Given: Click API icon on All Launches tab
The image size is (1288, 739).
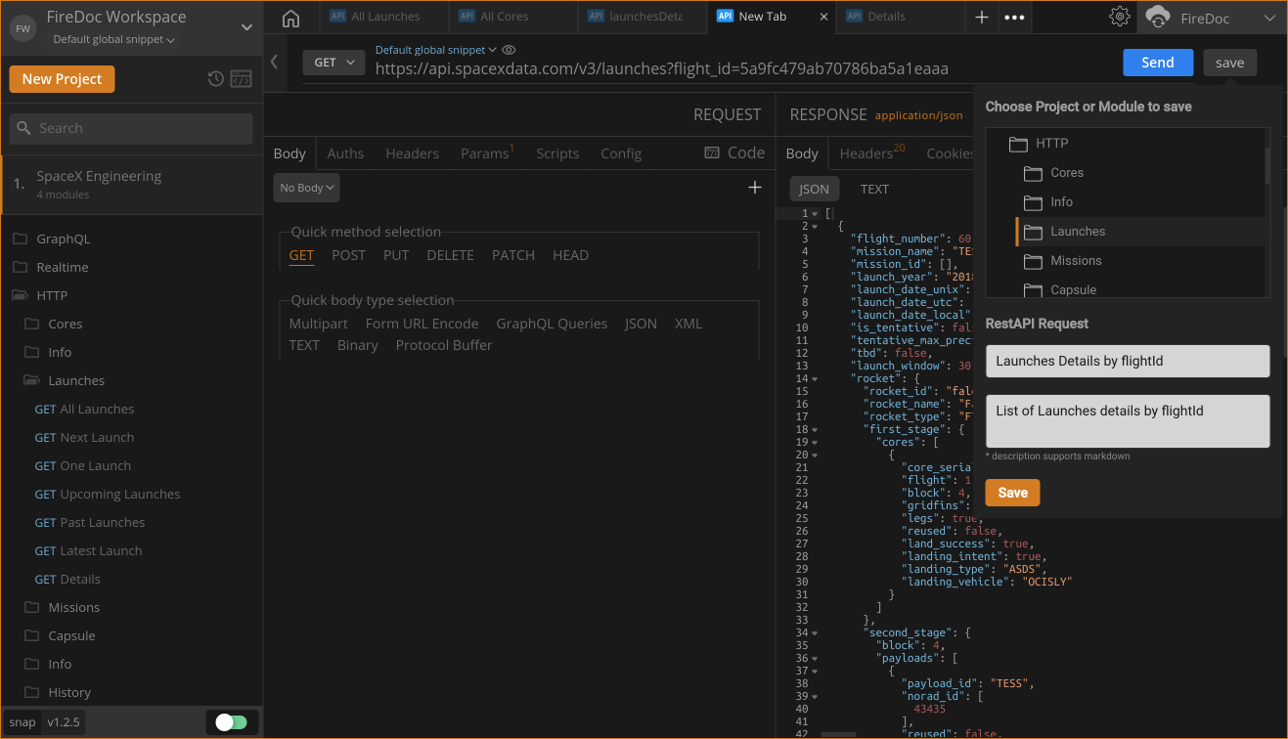Looking at the screenshot, I should pos(337,17).
